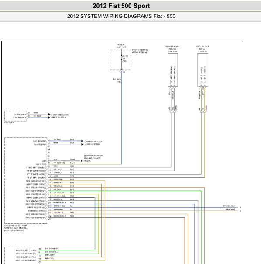
Task: Click the arrowhead ending the controller's WHT D42 wire
Action: (82, 144)
